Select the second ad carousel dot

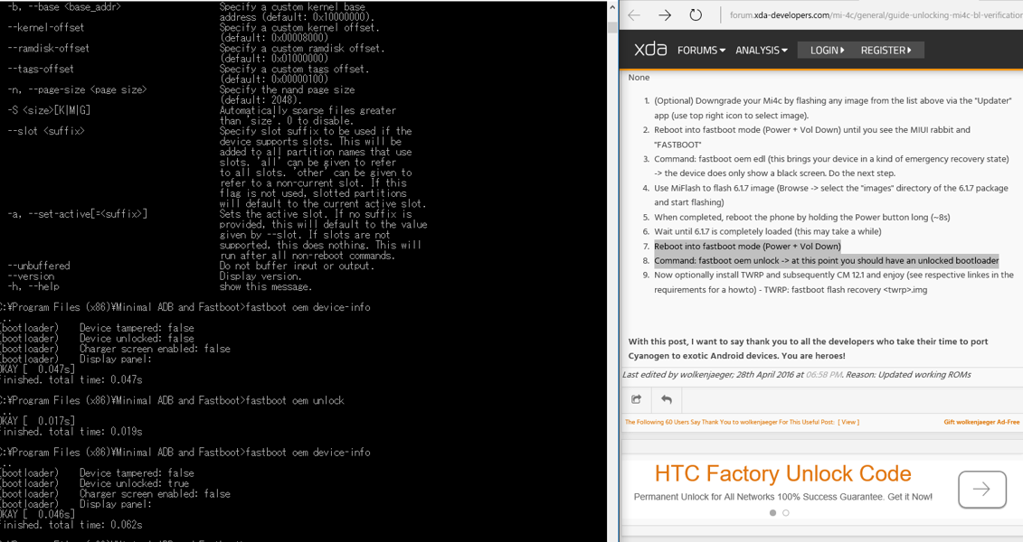coord(785,513)
